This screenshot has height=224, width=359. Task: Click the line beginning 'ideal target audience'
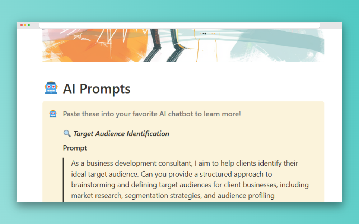(x=172, y=174)
